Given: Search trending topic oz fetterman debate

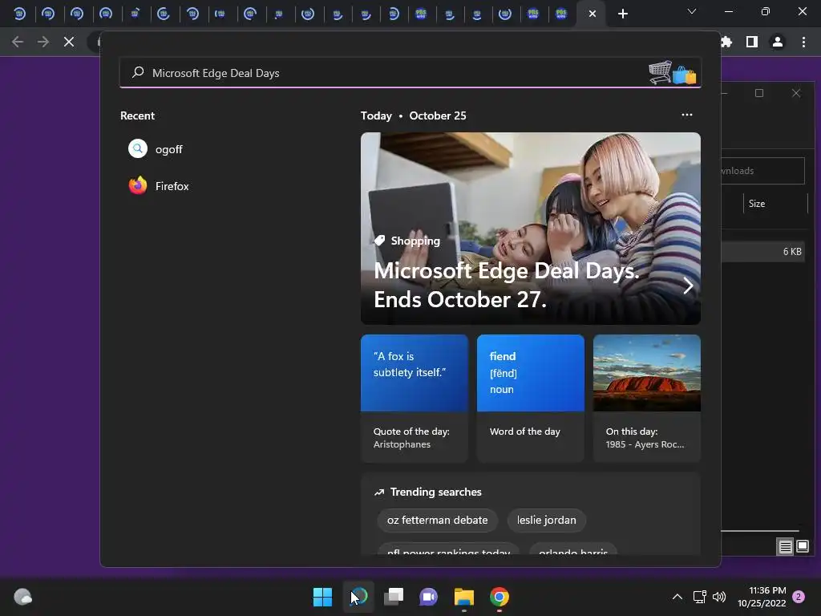Looking at the screenshot, I should pos(437,520).
